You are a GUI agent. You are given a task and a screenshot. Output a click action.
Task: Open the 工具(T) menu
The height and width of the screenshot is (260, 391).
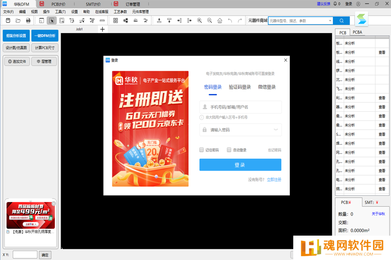click(x=60, y=12)
